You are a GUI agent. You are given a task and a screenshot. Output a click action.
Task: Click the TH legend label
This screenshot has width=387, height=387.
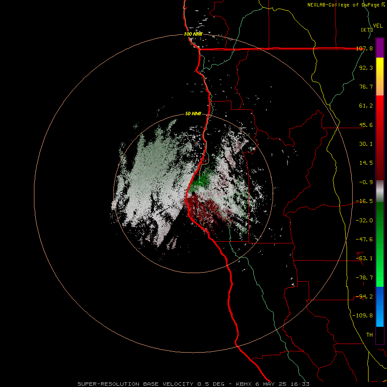(x=369, y=335)
